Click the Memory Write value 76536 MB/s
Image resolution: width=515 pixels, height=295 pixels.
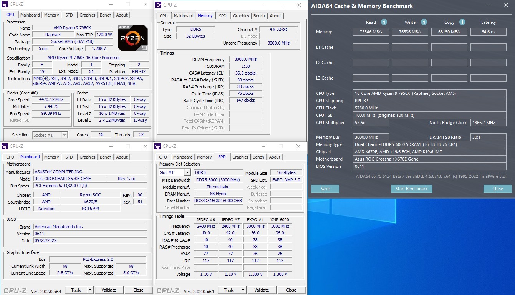[x=410, y=32]
